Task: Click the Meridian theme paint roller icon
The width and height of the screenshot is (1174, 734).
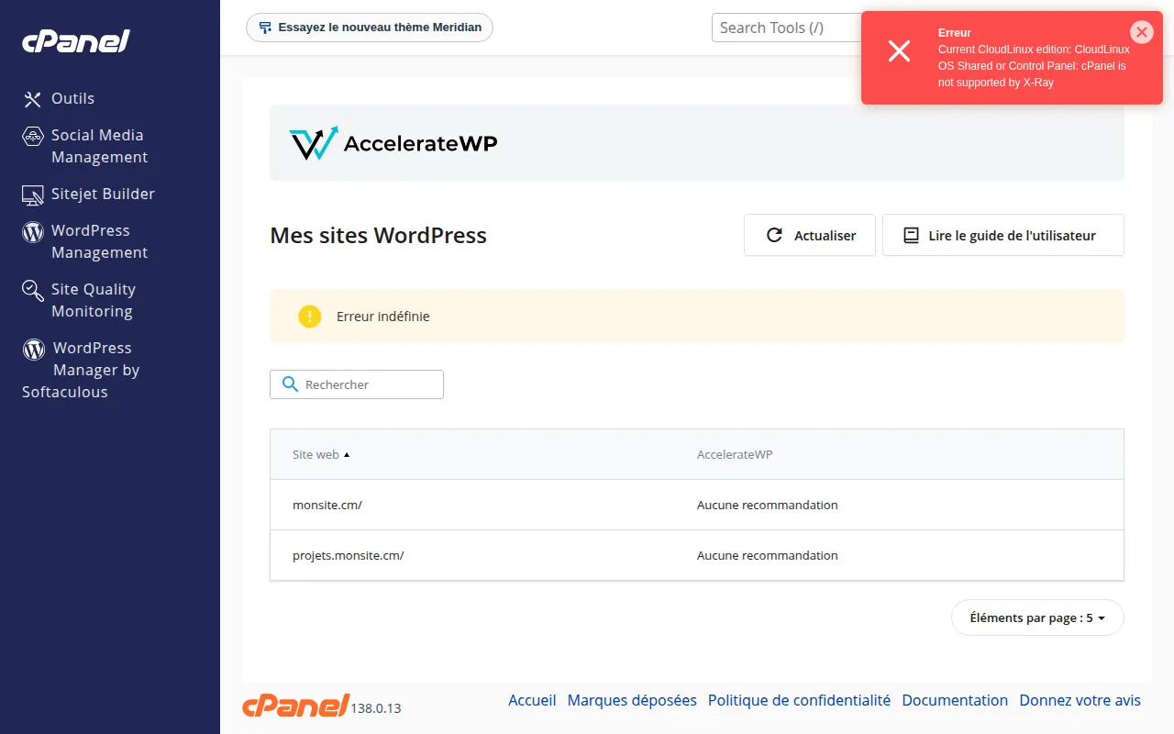Action: point(265,28)
